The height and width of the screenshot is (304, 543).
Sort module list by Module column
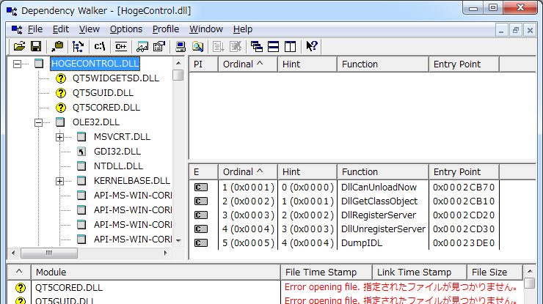pos(156,273)
